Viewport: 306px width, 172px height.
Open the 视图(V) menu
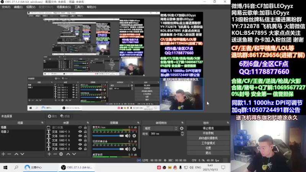point(31,7)
